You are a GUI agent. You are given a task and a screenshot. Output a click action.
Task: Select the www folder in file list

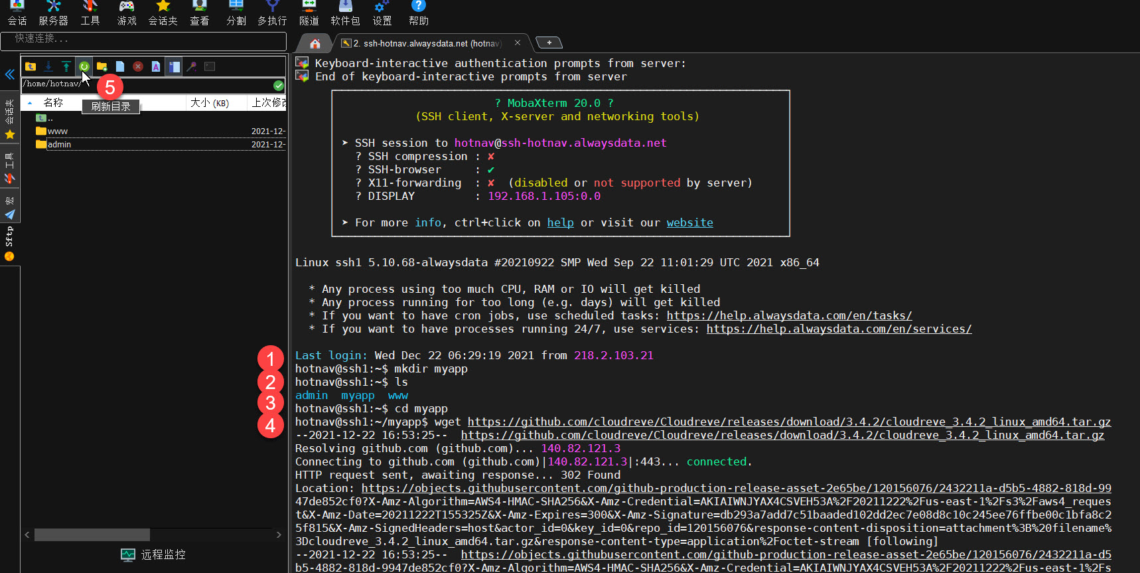[x=58, y=131]
